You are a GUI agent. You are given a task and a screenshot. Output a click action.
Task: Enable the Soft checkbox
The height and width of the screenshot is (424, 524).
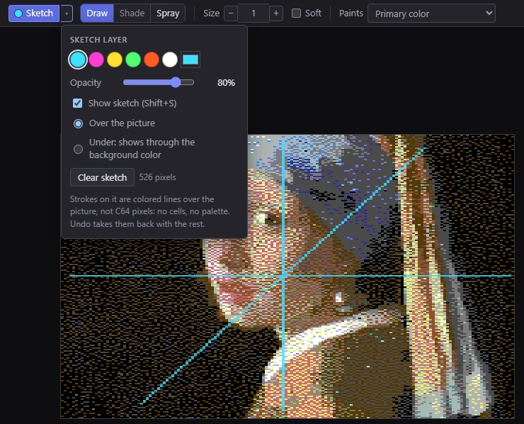click(296, 13)
